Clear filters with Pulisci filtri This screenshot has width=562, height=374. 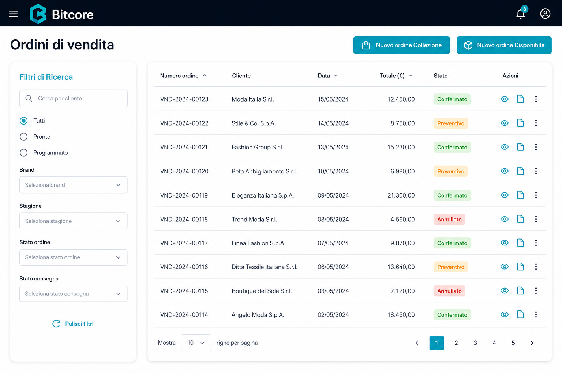coord(73,324)
